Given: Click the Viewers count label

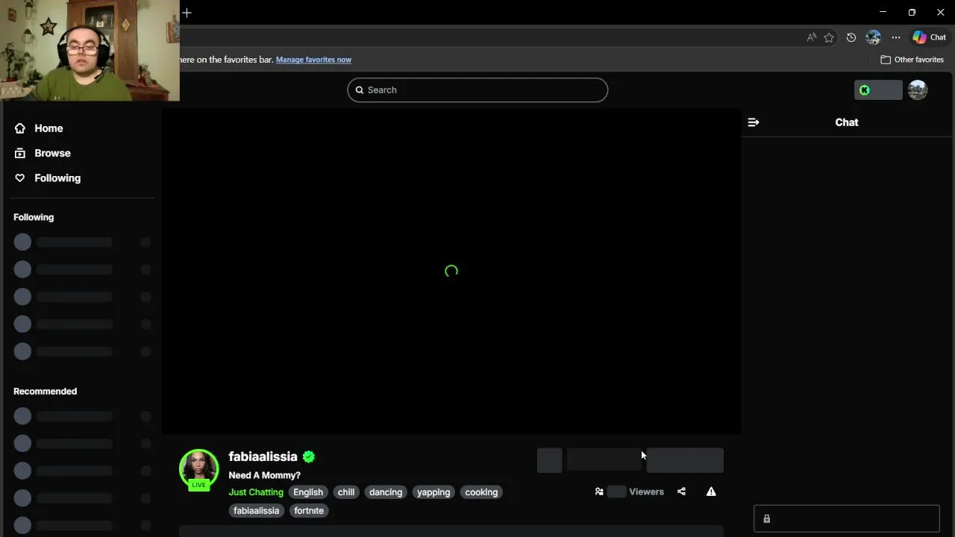Looking at the screenshot, I should 646,492.
